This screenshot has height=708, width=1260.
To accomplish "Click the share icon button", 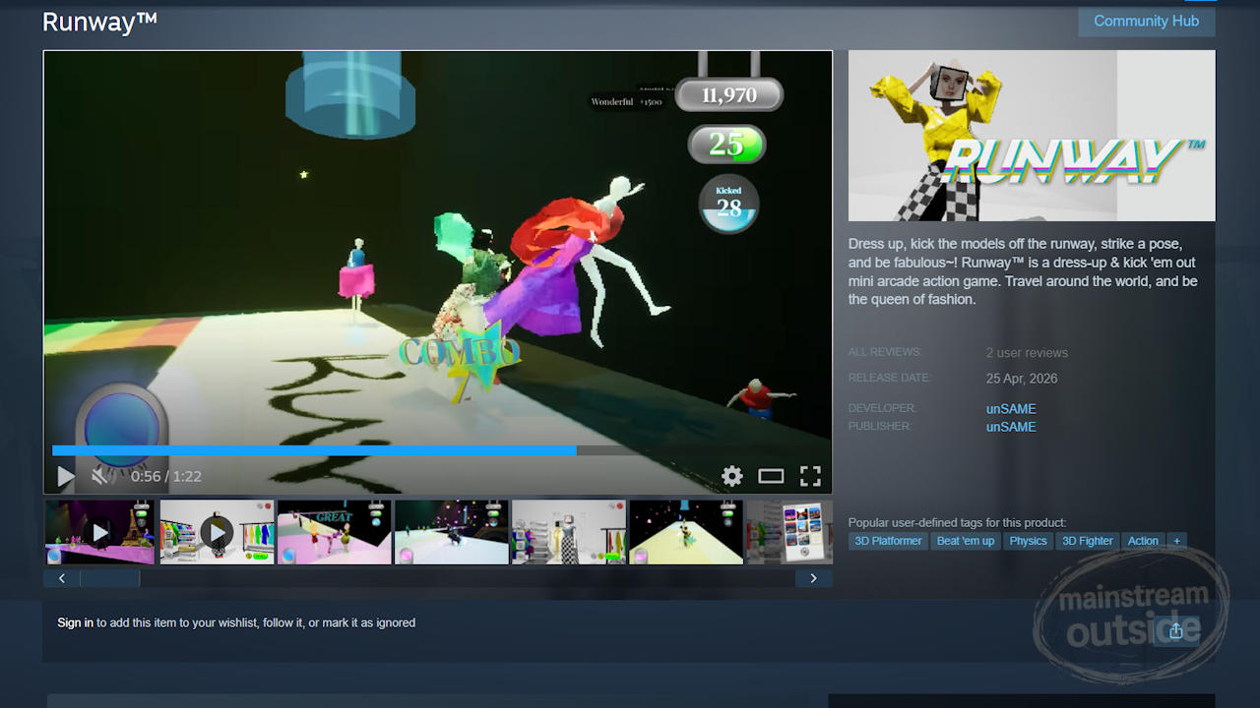I will pyautogui.click(x=1175, y=631).
